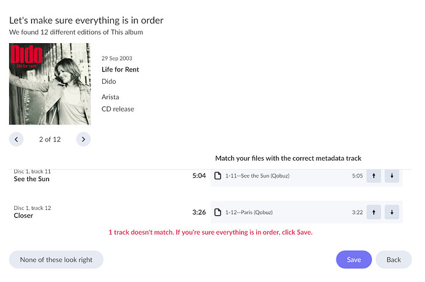Go to the previous album edition
This screenshot has height=282, width=425.
(17, 139)
